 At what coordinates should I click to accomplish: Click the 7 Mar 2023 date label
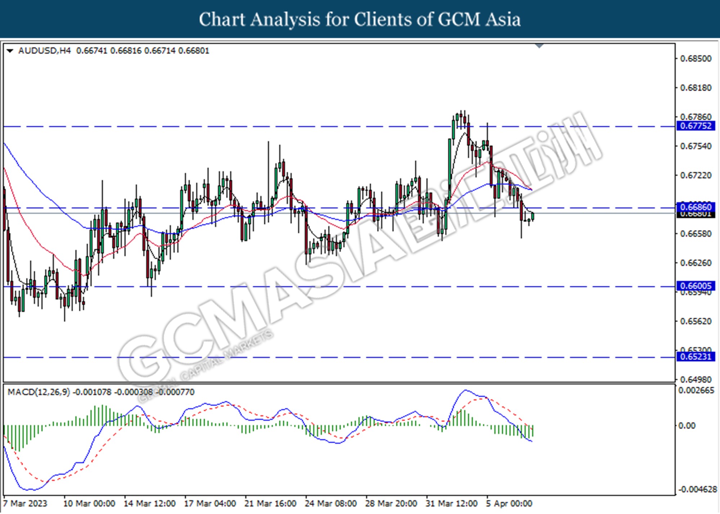point(25,503)
